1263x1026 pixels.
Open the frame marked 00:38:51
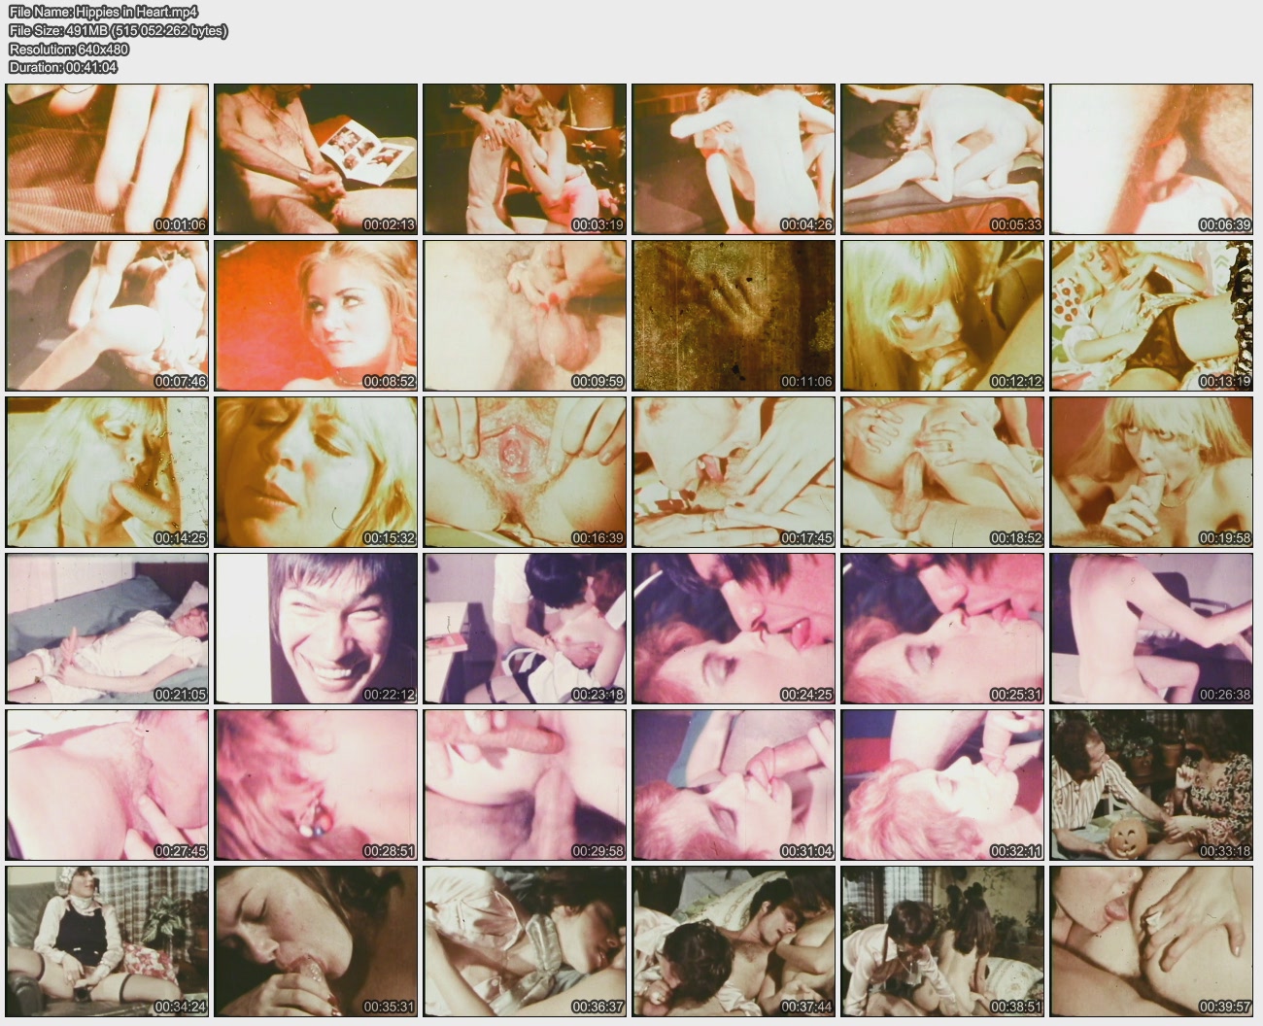pos(942,941)
